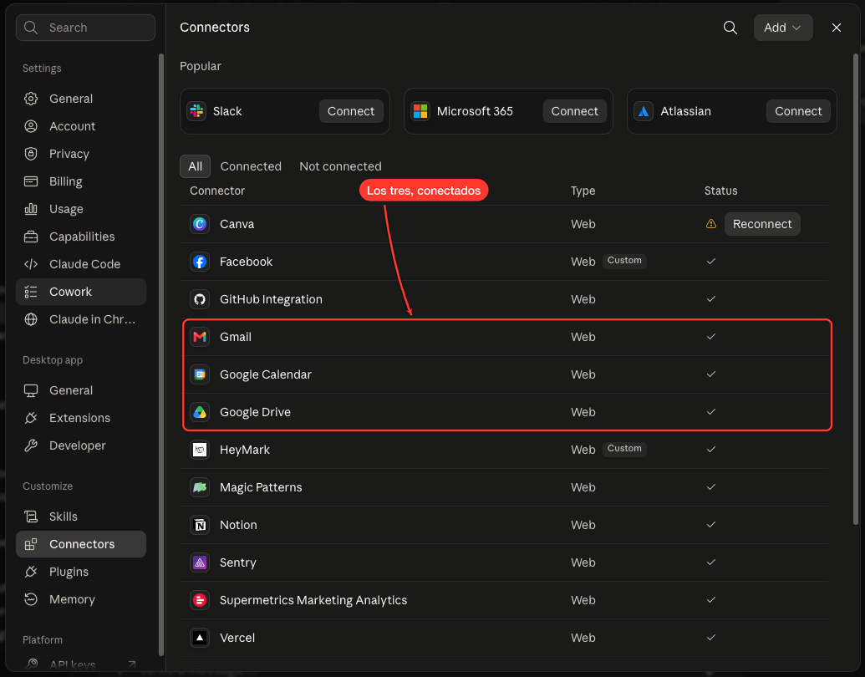
Task: Click the Vercel triangle icon
Action: point(200,638)
